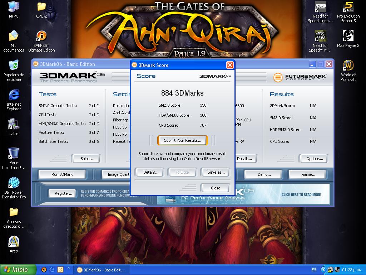Screen dimensions: 366x275
Task: Open the Inicio start menu
Action: [18, 270]
